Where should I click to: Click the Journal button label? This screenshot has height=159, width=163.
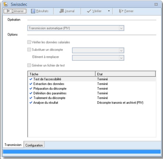[70, 11]
